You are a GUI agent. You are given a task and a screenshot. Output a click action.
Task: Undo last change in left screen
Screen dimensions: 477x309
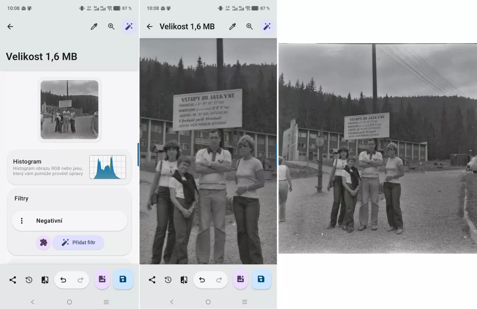click(63, 280)
